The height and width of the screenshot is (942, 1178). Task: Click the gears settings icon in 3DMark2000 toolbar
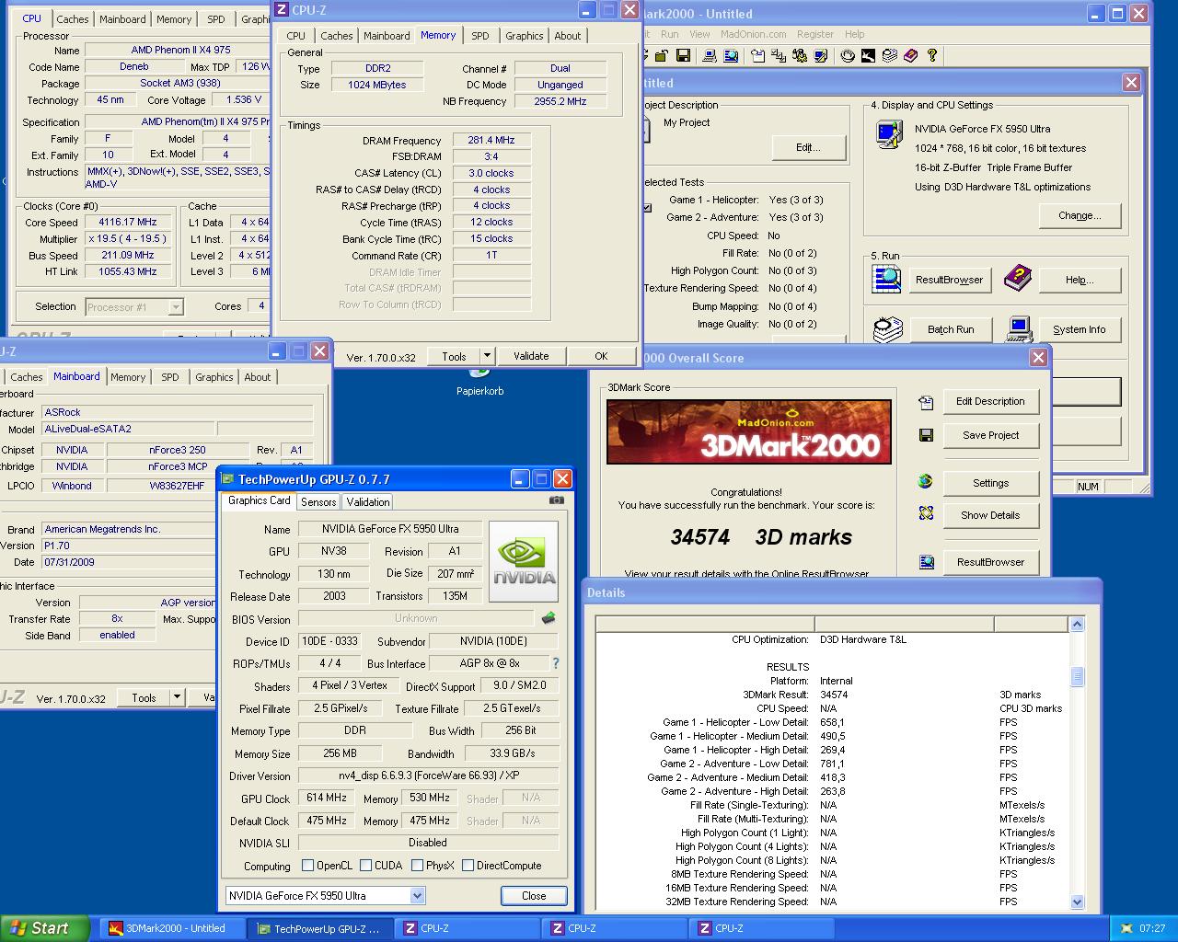pyautogui.click(x=800, y=55)
